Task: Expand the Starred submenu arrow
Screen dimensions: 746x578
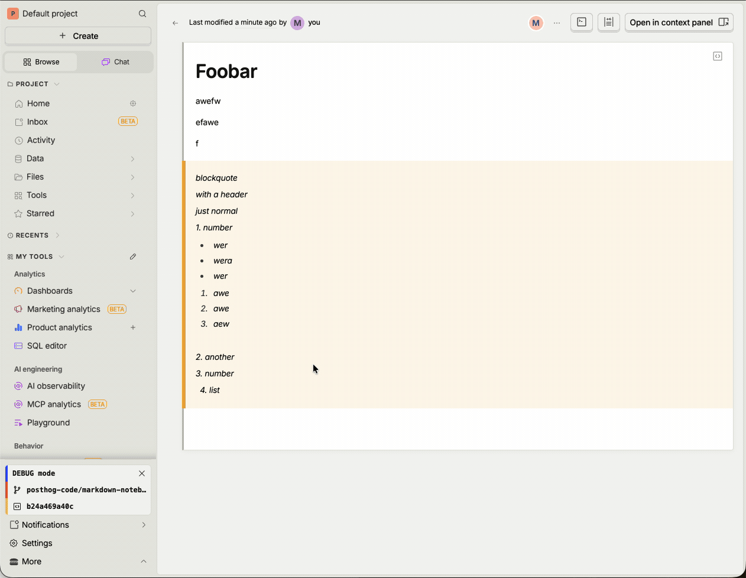Action: click(x=132, y=214)
